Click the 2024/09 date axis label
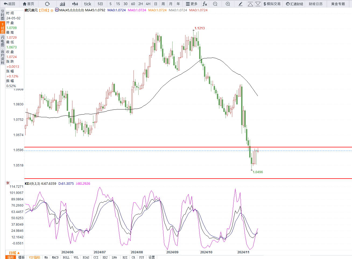 (x=172, y=252)
